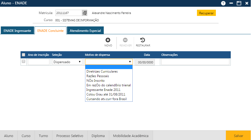Click the Data field showing 00/00/0000
Image resolution: width=251 pixels, height=140 pixels.
point(145,62)
